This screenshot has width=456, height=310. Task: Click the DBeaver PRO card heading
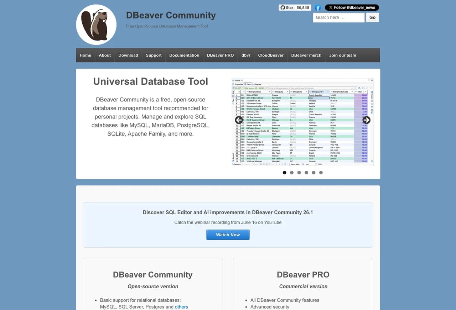click(303, 275)
